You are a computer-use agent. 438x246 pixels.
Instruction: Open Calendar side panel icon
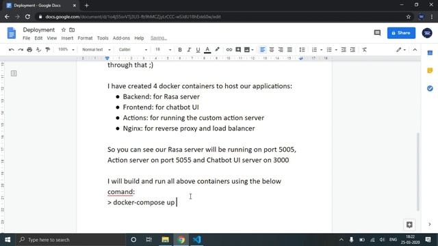point(430,53)
